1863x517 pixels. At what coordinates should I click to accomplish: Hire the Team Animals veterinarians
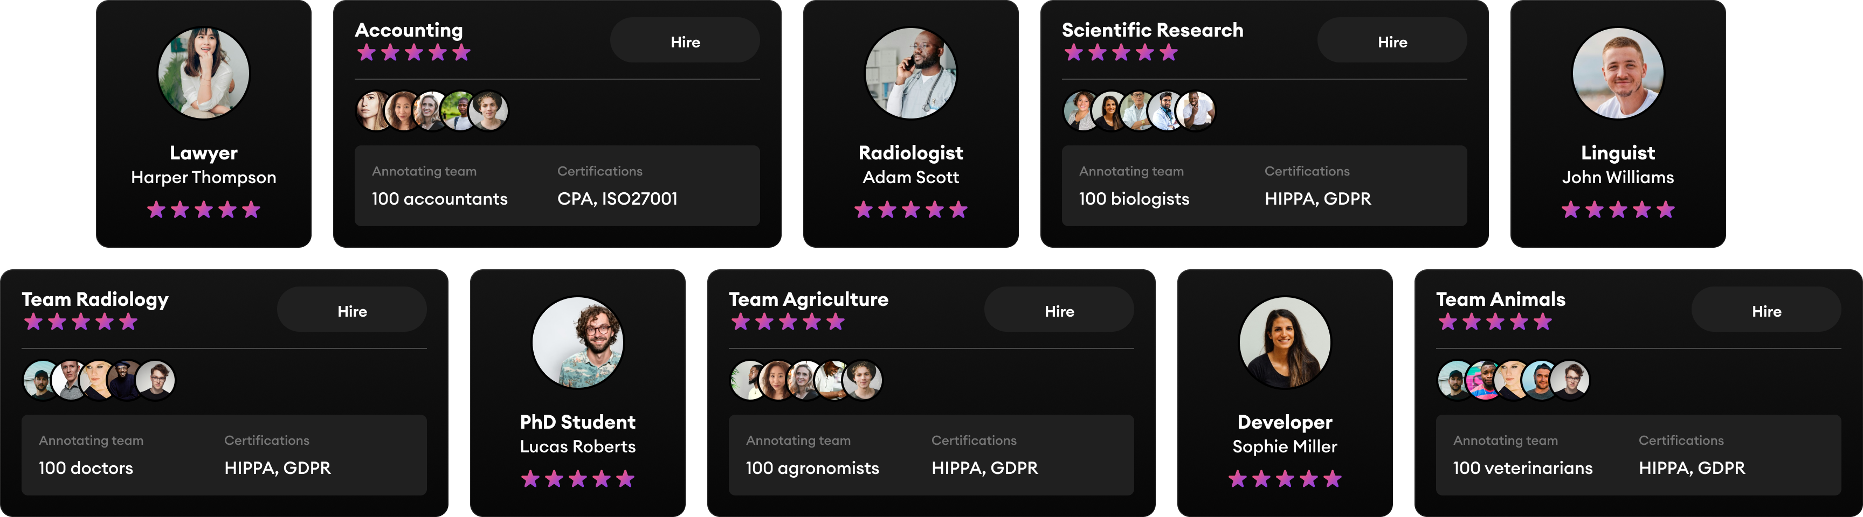1766,311
